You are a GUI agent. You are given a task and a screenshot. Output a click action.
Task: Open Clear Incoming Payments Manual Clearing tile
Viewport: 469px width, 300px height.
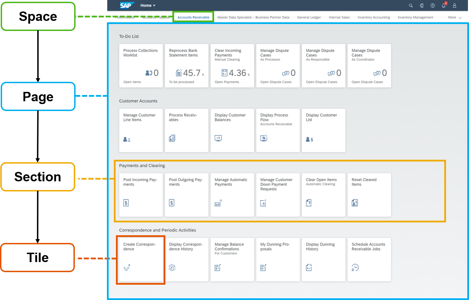click(232, 65)
